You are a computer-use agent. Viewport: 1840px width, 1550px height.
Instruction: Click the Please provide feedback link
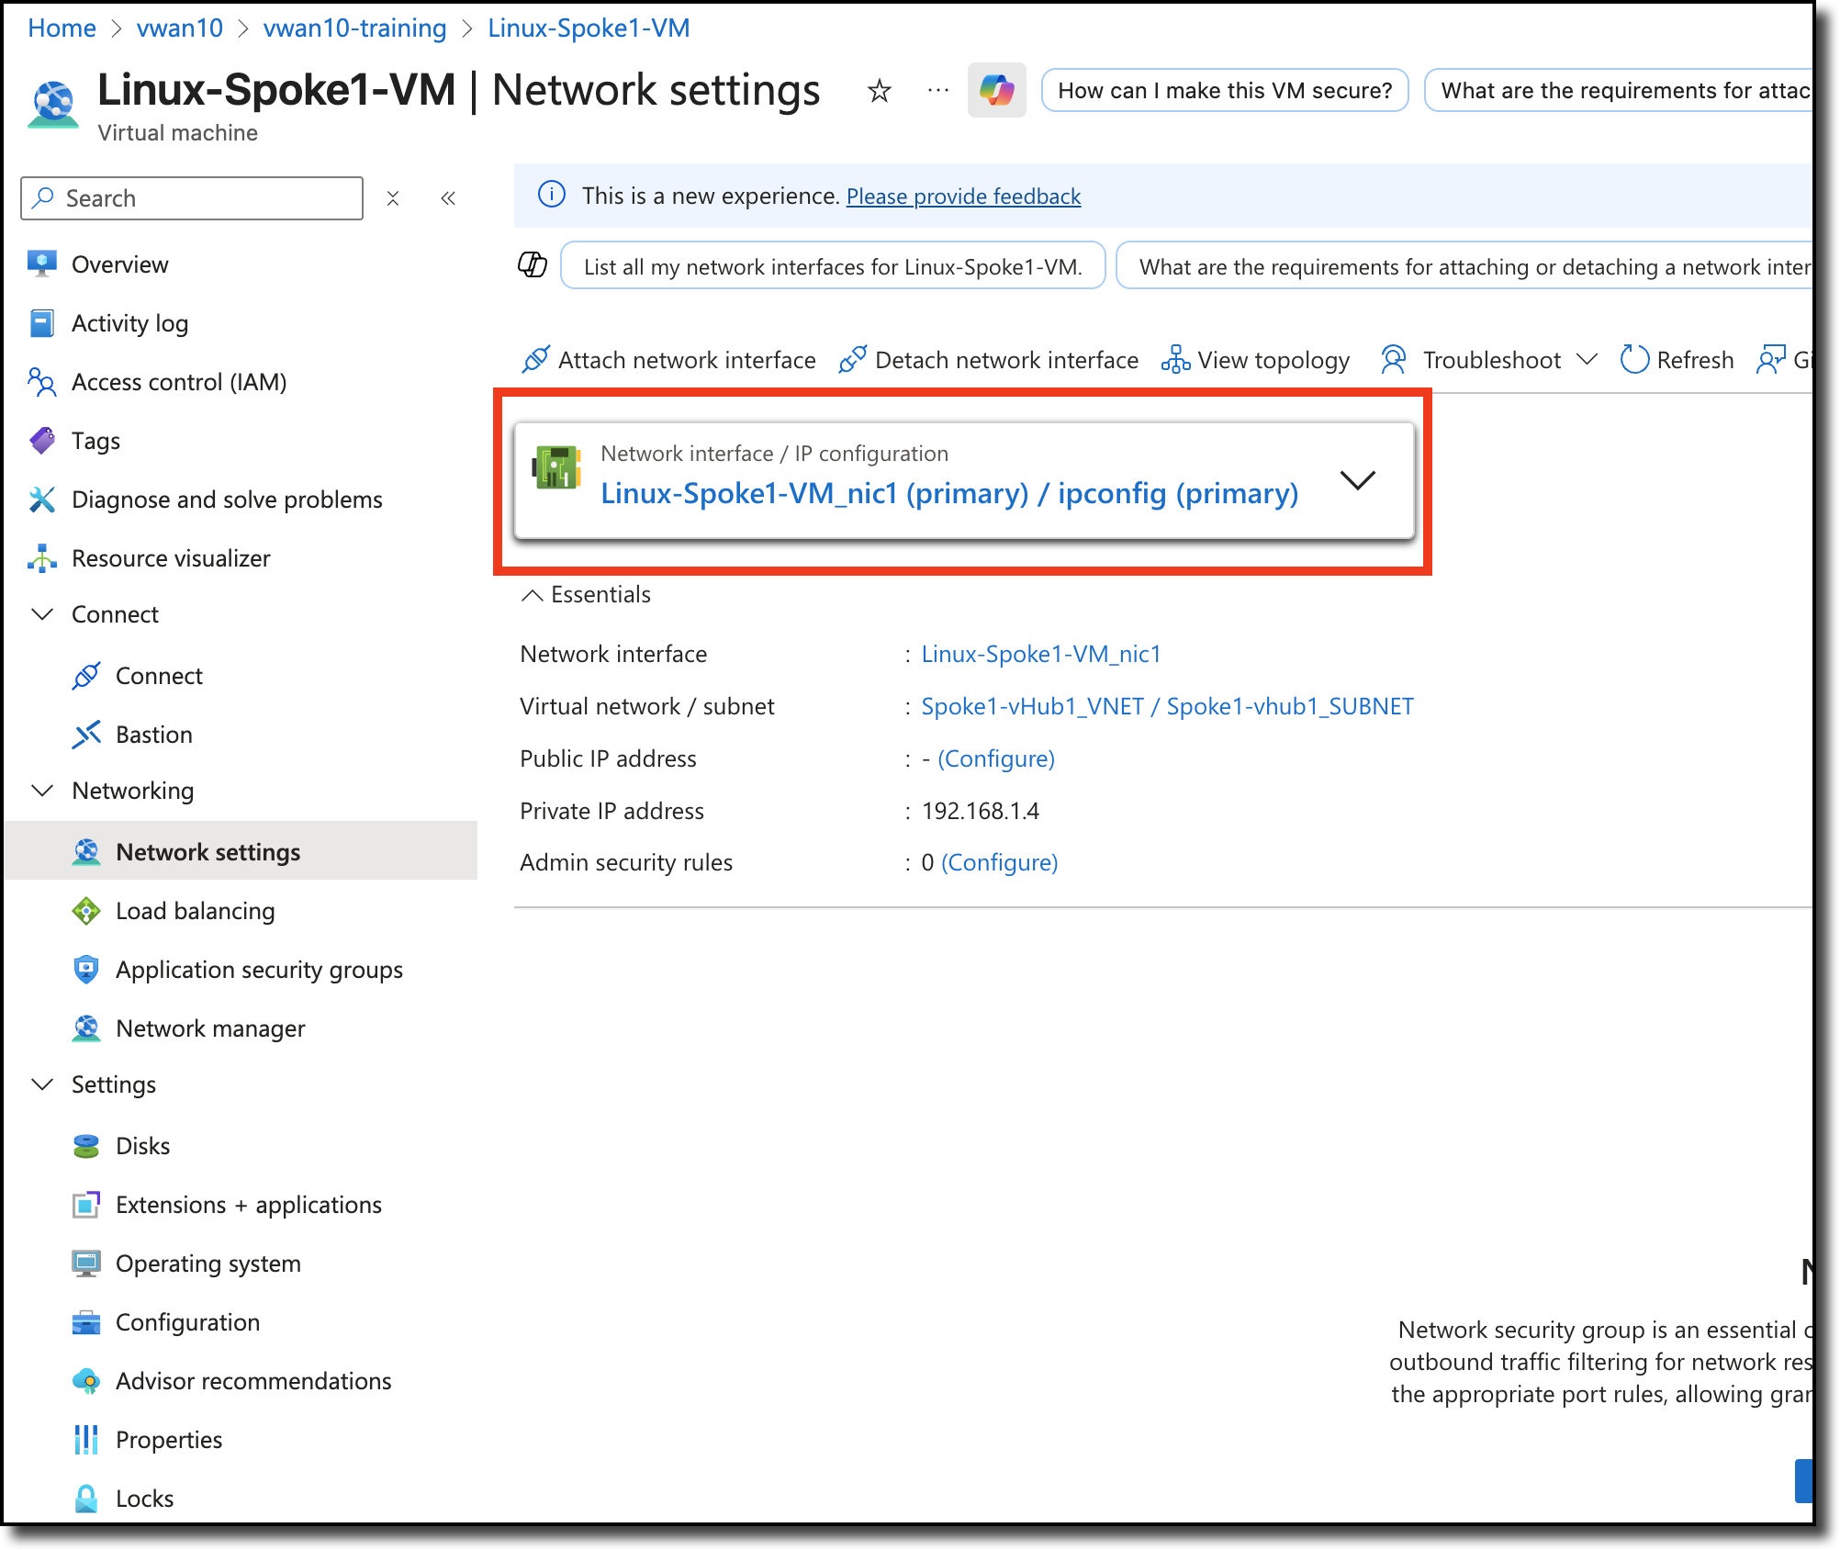pos(963,197)
